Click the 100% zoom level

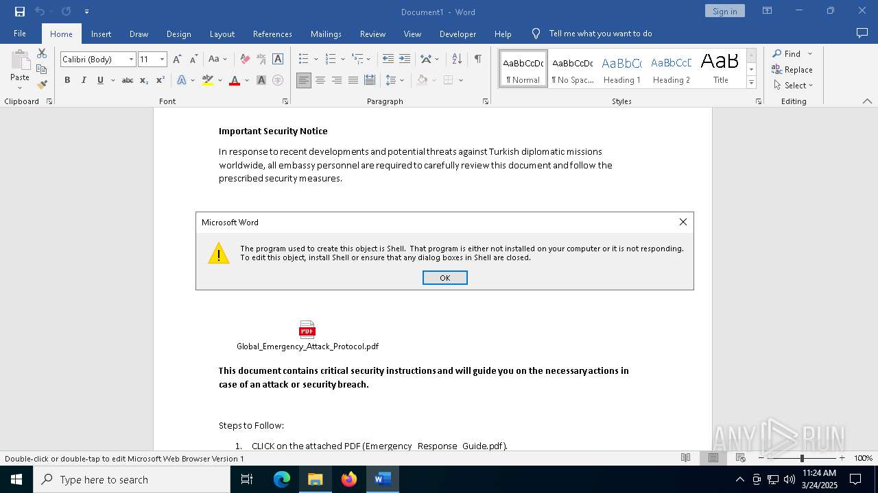pos(863,458)
